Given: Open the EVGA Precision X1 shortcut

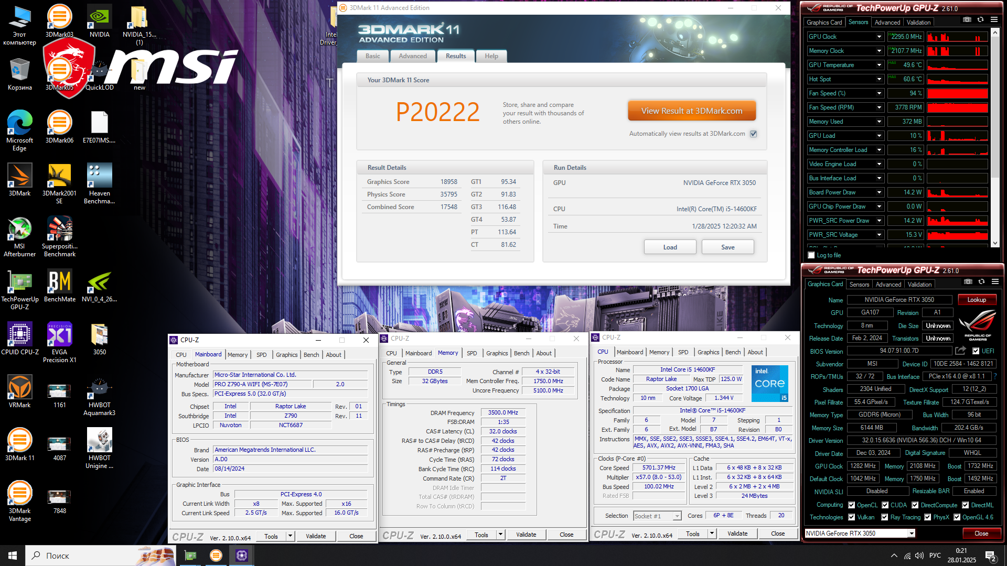Looking at the screenshot, I should (59, 343).
